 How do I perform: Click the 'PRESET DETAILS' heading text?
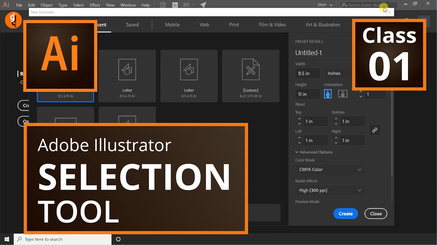pos(309,42)
